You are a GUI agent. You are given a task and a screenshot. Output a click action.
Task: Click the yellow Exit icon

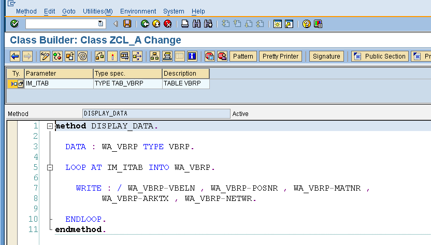pos(156,24)
